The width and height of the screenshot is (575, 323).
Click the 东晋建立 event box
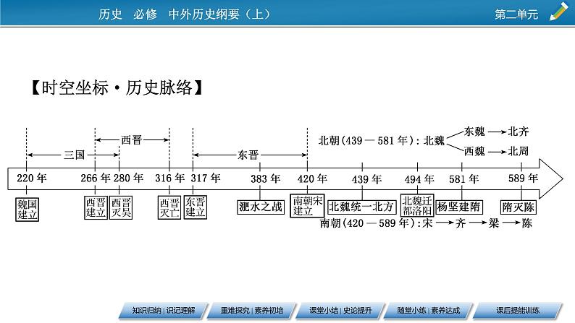[x=195, y=207]
